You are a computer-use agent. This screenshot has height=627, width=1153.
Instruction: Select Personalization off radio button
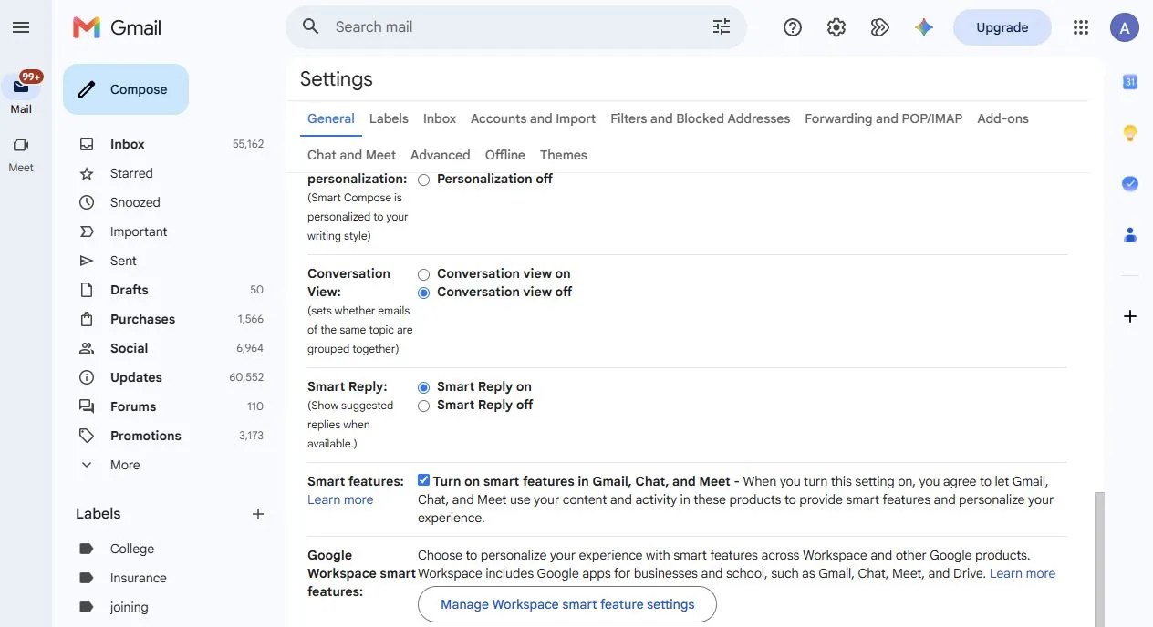[x=423, y=180]
